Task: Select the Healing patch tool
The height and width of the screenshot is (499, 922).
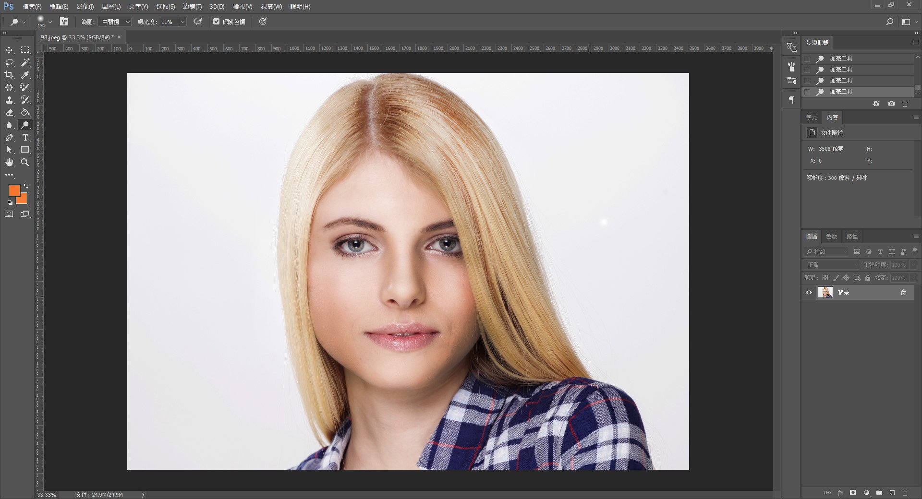Action: click(x=9, y=87)
